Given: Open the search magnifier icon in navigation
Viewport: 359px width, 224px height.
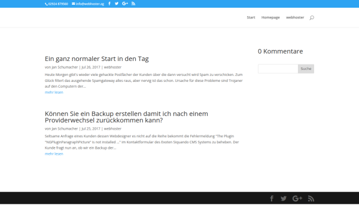Looking at the screenshot, I should coord(312,17).
